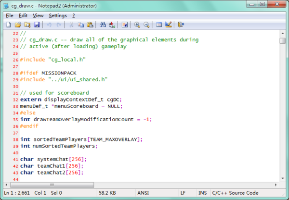Open the Edit menu
This screenshot has width=289, height=200.
tap(23, 16)
